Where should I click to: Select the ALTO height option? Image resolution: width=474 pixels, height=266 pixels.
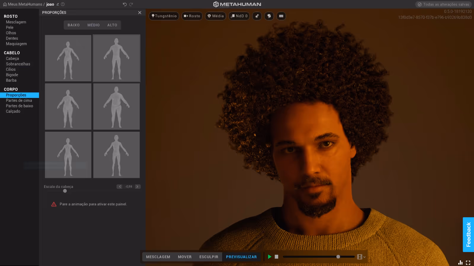coord(112,25)
